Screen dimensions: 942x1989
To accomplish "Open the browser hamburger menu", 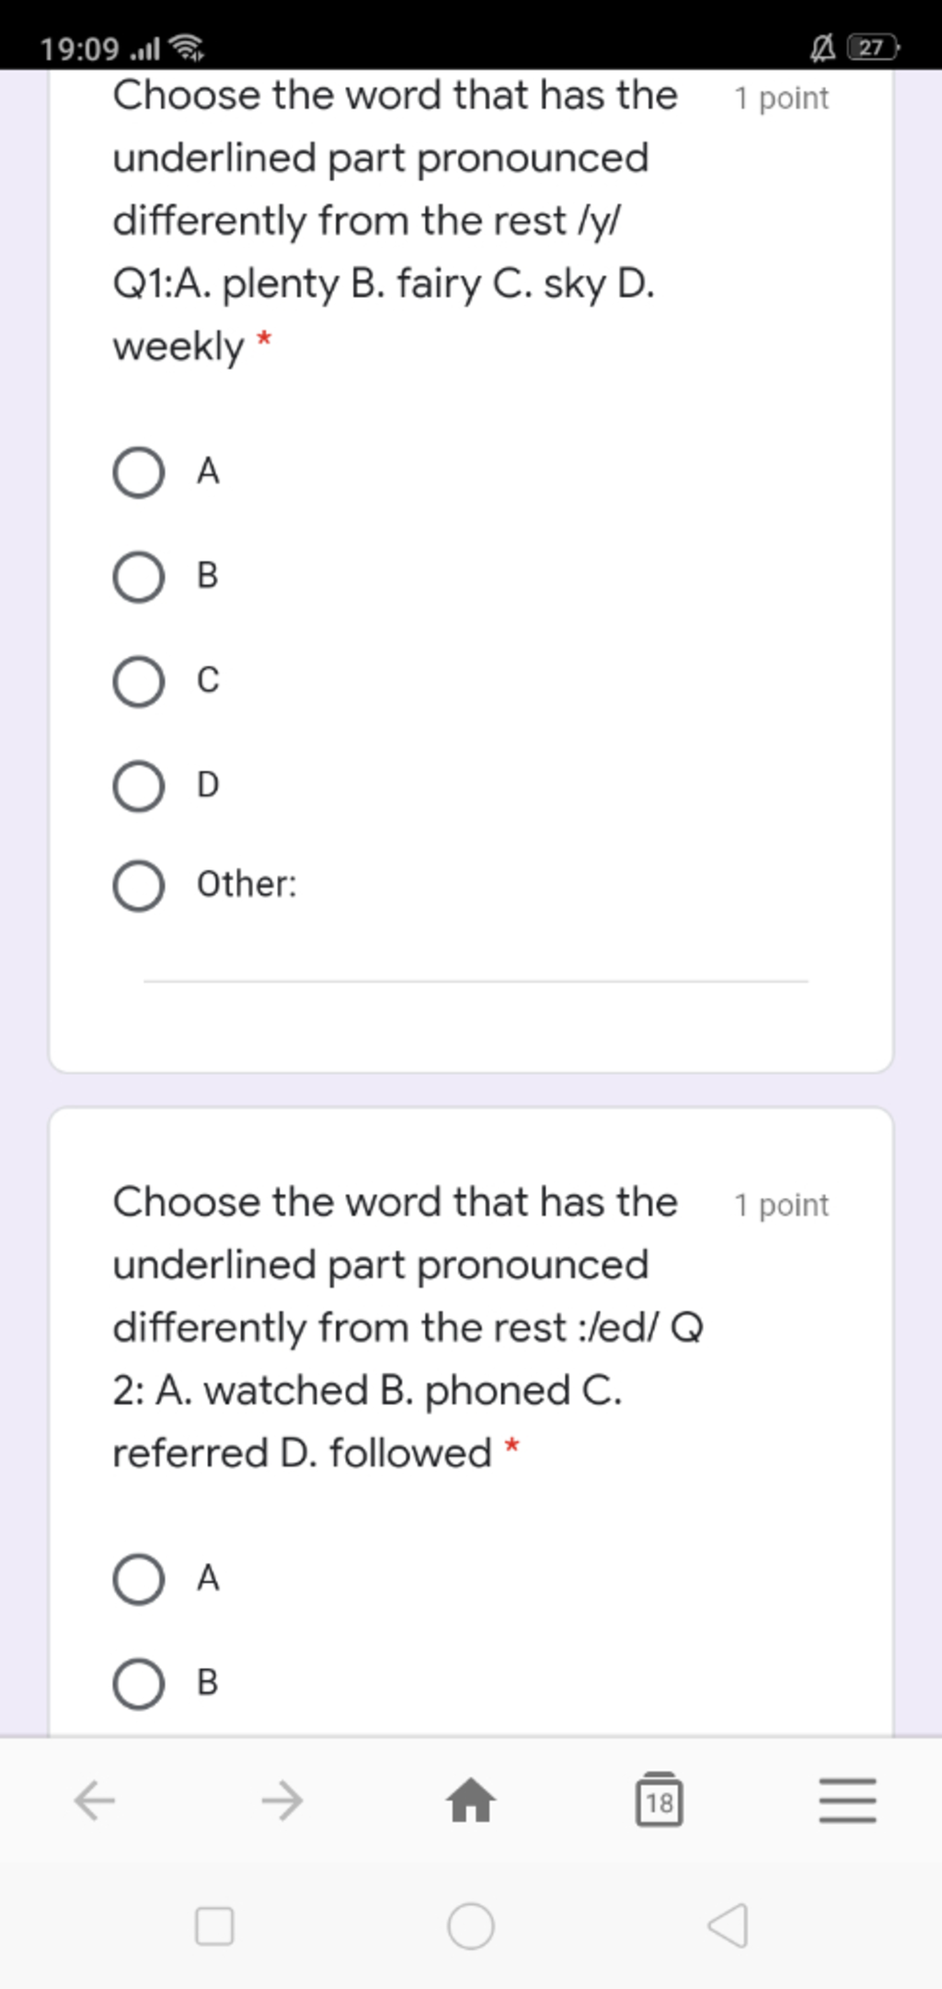I will (847, 1800).
